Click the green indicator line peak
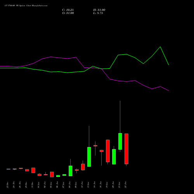The width and height of the screenshot is (194, 194). 160,47
